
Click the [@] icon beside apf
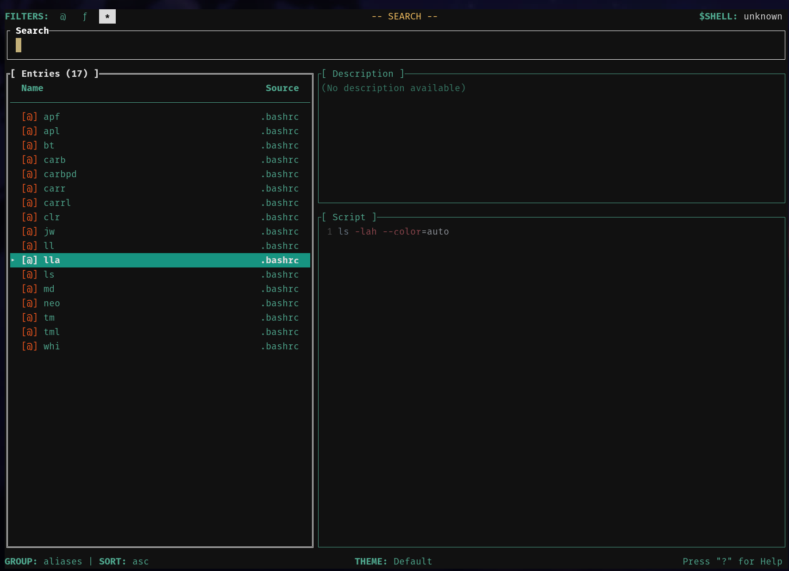[30, 117]
